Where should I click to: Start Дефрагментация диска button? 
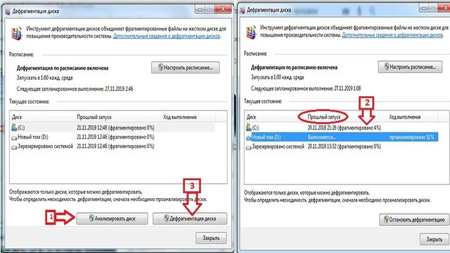point(190,218)
